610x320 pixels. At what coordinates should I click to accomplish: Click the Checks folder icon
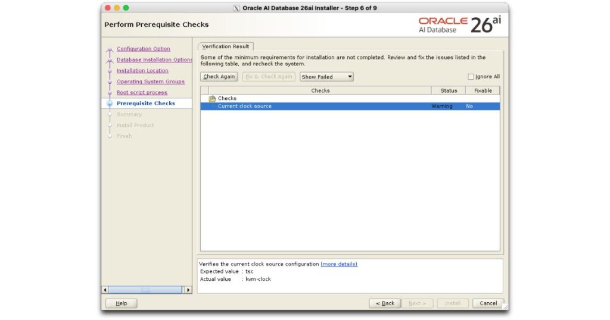[212, 99]
